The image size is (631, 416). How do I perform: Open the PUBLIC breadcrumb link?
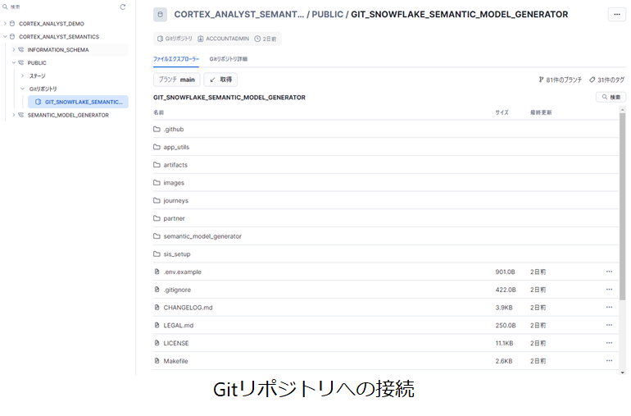tap(328, 15)
